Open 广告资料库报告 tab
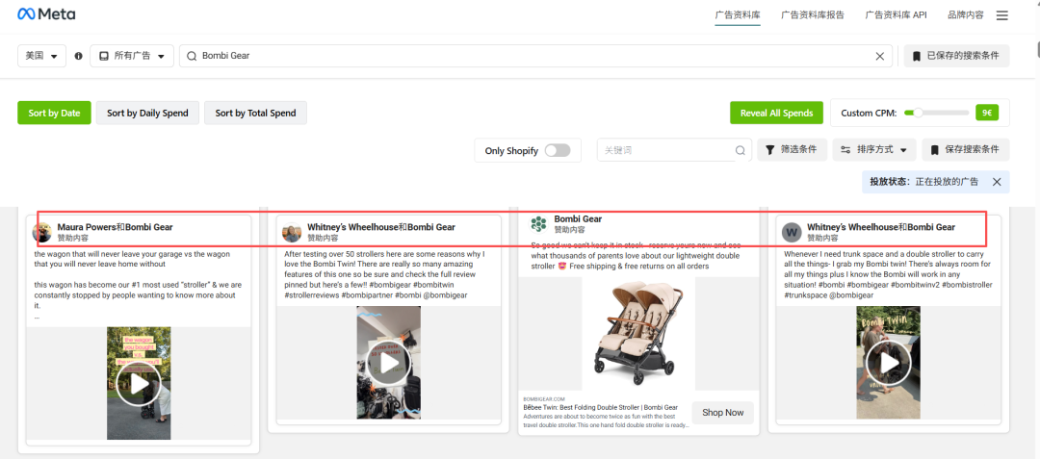The height and width of the screenshot is (459, 1040). (x=813, y=14)
